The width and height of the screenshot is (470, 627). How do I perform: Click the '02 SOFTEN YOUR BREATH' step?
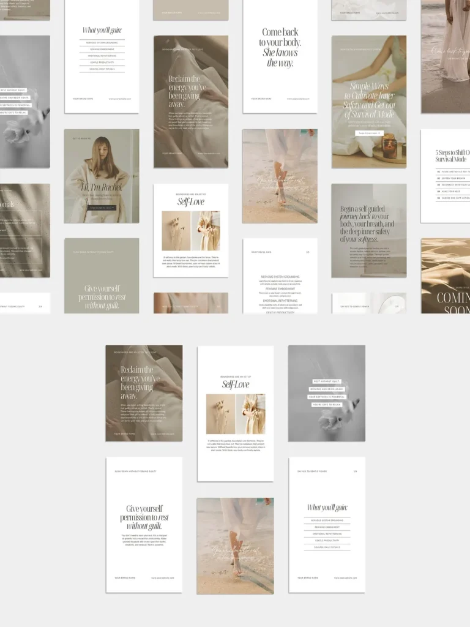tap(453, 178)
